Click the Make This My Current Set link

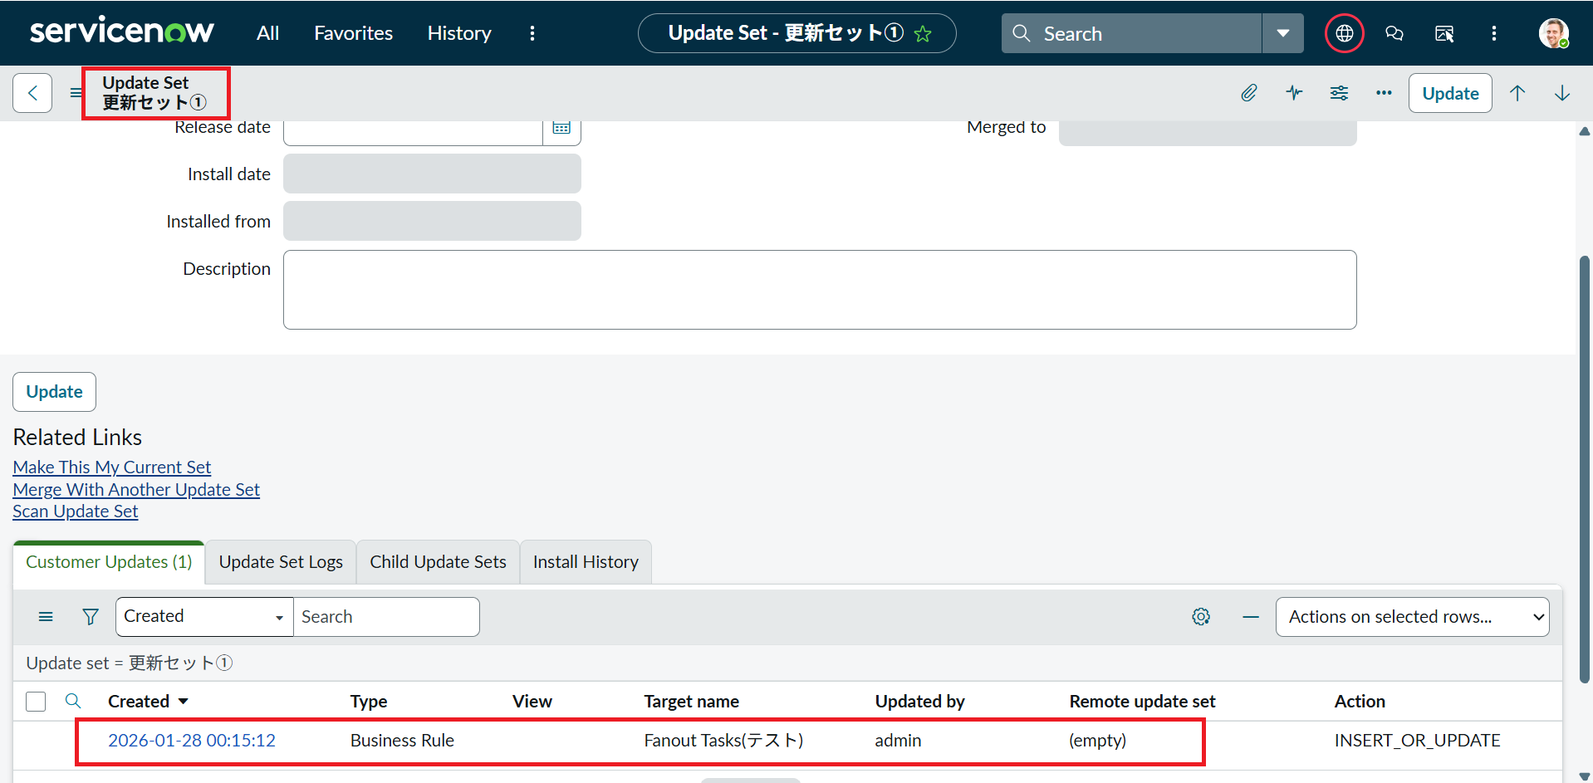112,467
